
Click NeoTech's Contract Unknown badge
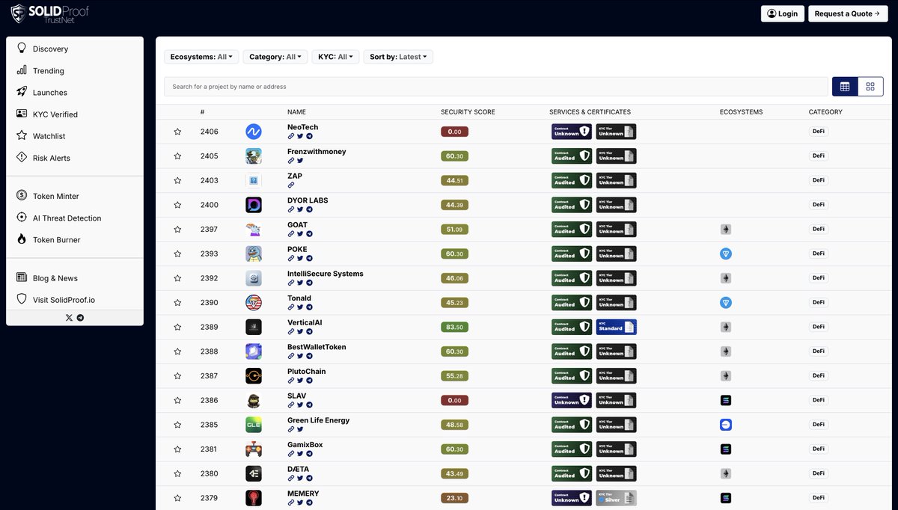pyautogui.click(x=572, y=132)
